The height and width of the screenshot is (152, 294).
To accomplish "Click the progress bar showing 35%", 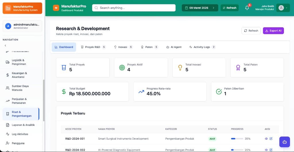I will [237, 139].
